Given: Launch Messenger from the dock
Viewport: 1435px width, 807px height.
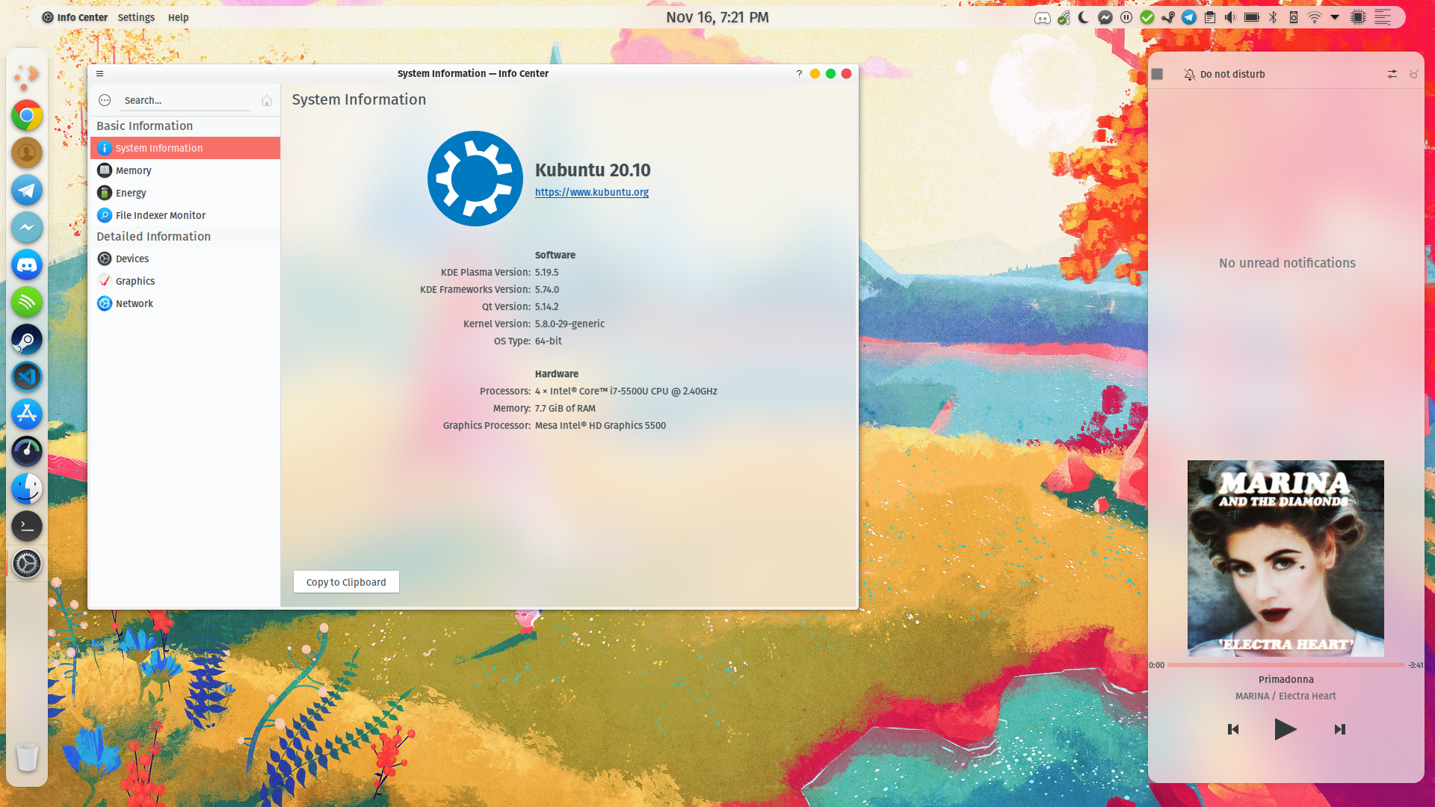Looking at the screenshot, I should [27, 228].
